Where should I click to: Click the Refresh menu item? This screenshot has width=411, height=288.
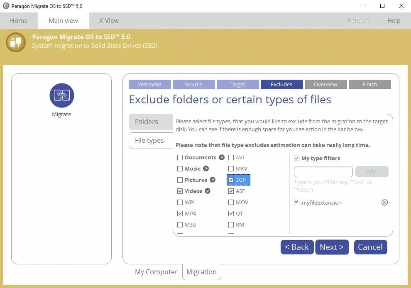tap(358, 21)
